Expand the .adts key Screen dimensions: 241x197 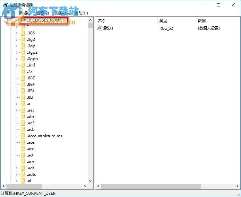click(16, 175)
